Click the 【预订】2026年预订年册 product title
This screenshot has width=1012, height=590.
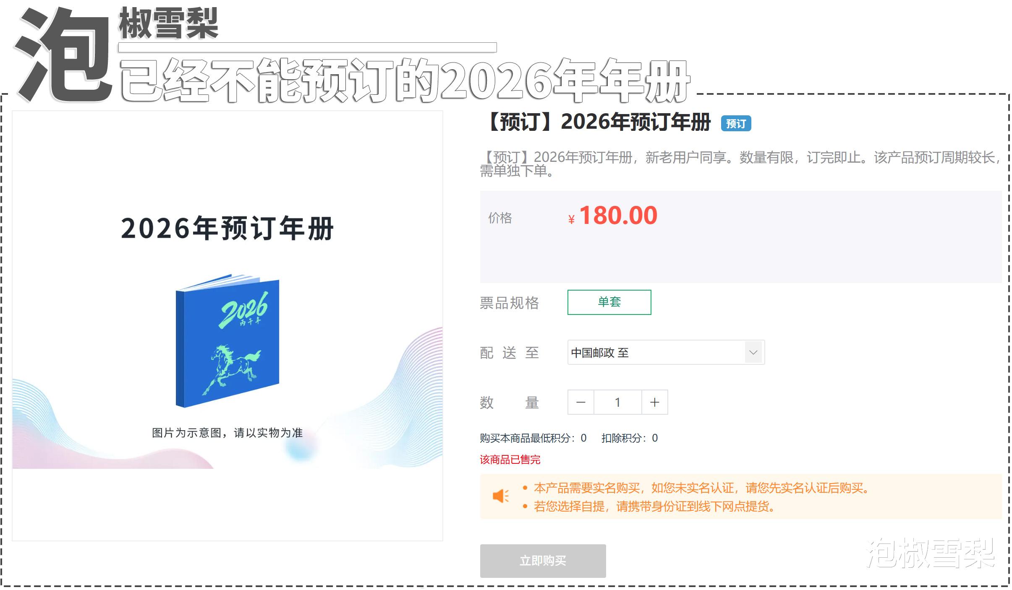[x=597, y=122]
